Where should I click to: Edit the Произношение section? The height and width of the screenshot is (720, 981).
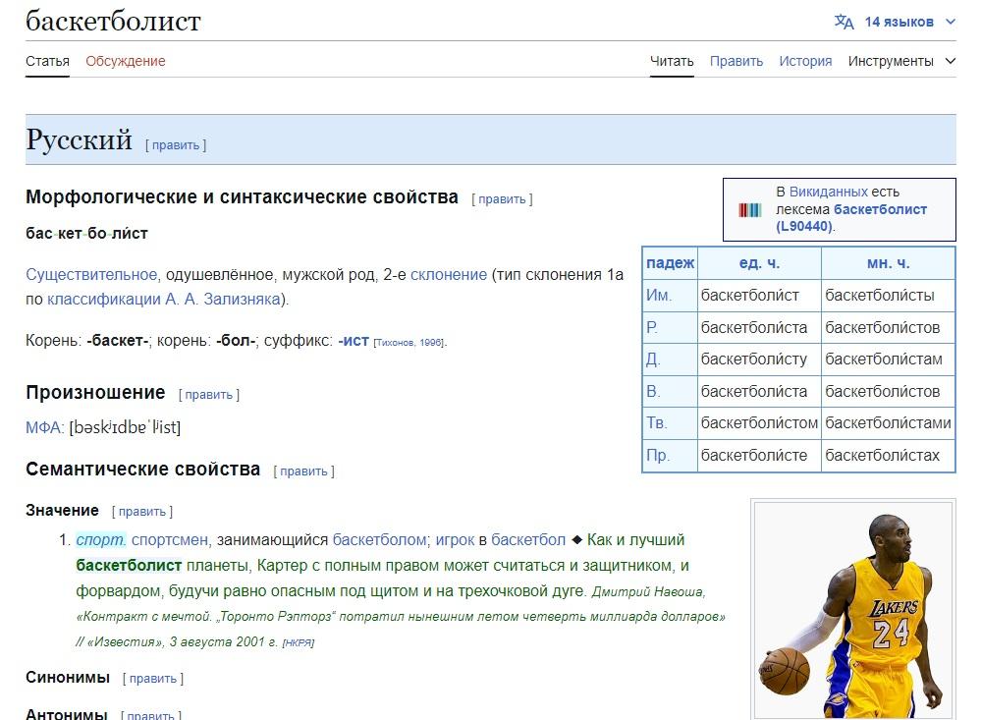pyautogui.click(x=208, y=395)
